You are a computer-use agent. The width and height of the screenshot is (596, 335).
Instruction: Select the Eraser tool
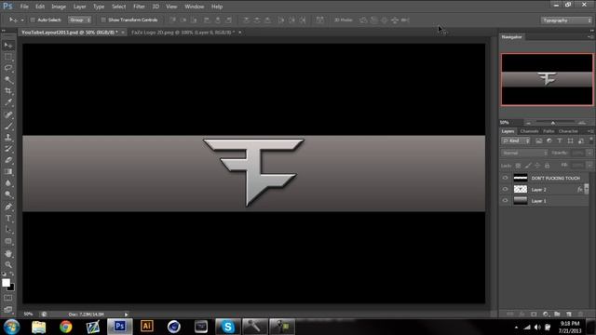(8, 160)
